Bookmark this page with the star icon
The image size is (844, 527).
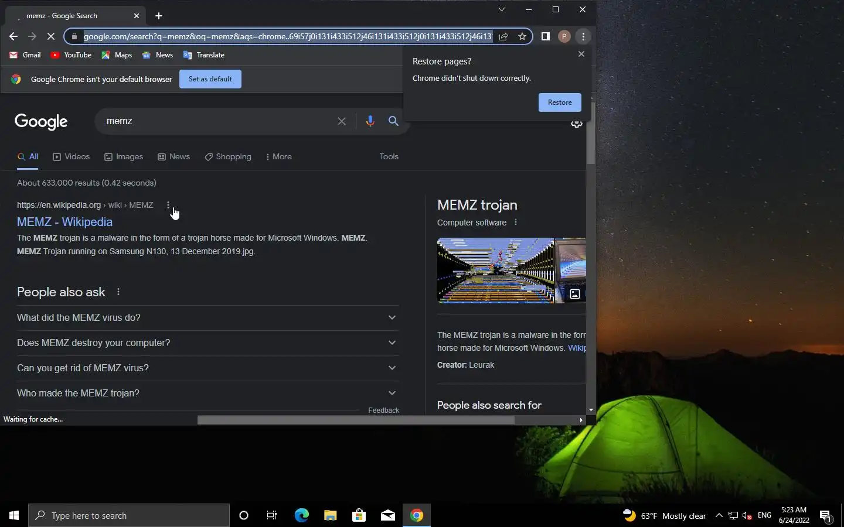[x=522, y=36]
